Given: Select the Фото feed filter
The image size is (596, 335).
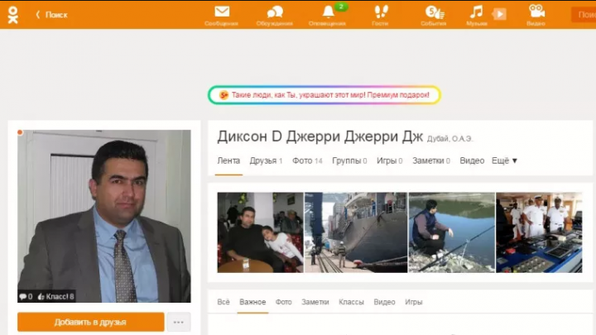Looking at the screenshot, I should [x=284, y=302].
